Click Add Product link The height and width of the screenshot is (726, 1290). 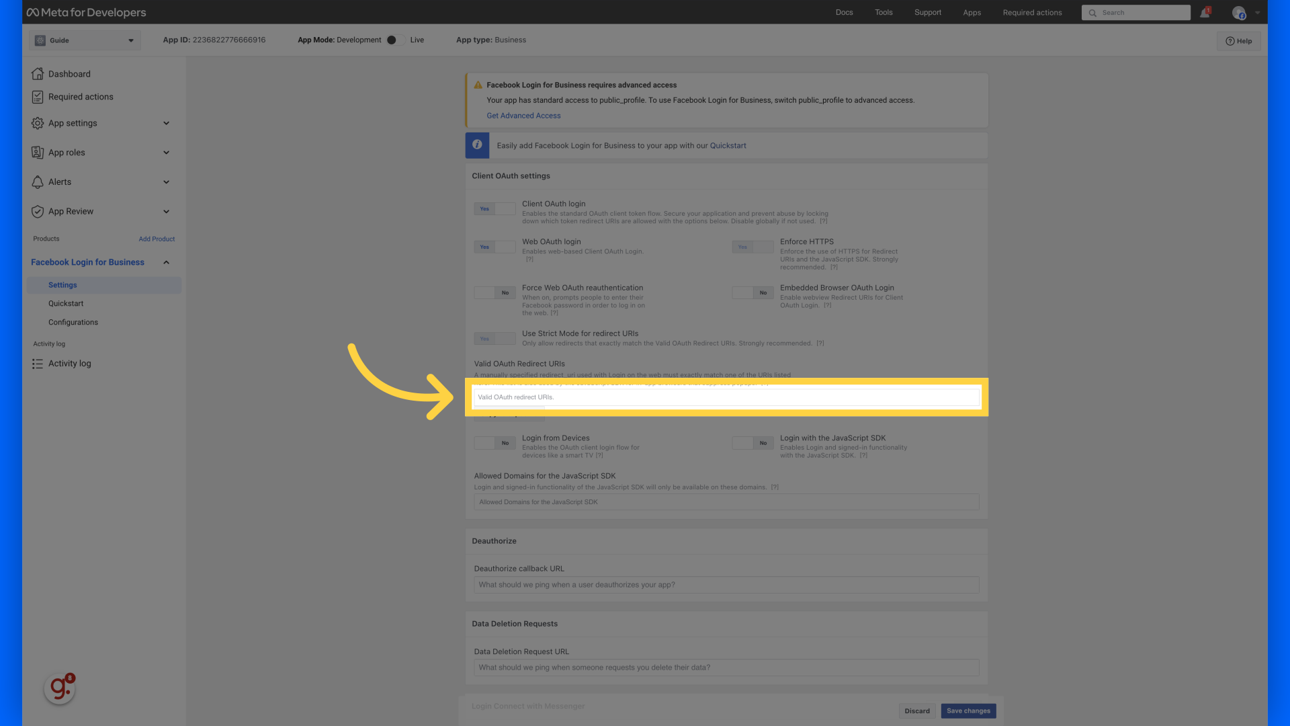click(x=157, y=239)
